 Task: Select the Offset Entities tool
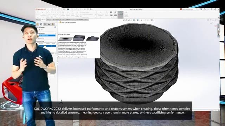coord(73,14)
